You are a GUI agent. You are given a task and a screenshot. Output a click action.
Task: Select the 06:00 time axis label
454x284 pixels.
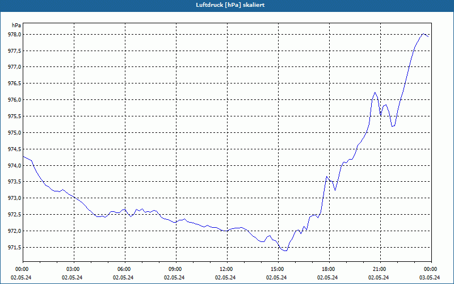click(125, 269)
